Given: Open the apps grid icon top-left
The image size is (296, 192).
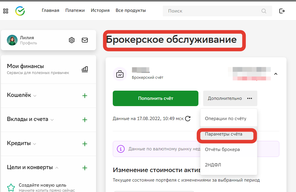Looking at the screenshot, I should [x=5, y=10].
